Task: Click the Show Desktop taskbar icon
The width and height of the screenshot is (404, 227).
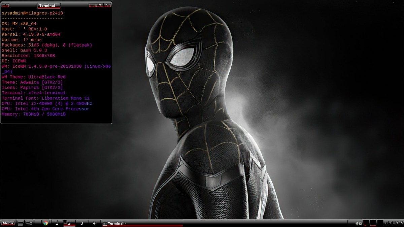Action: (21, 223)
